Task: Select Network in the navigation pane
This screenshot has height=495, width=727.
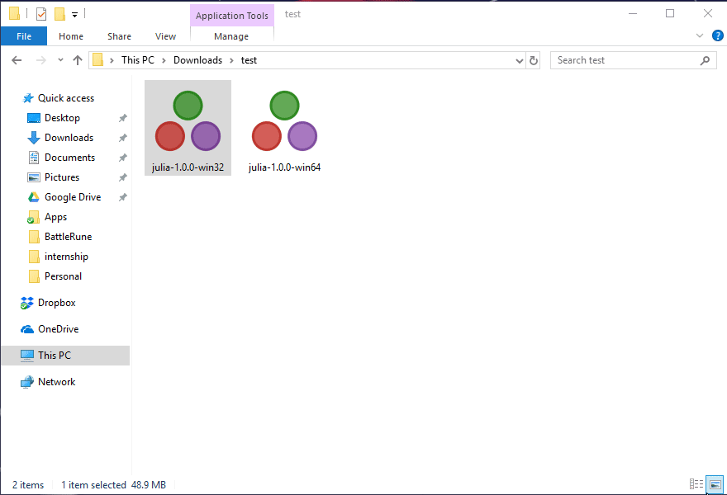Action: tap(56, 382)
